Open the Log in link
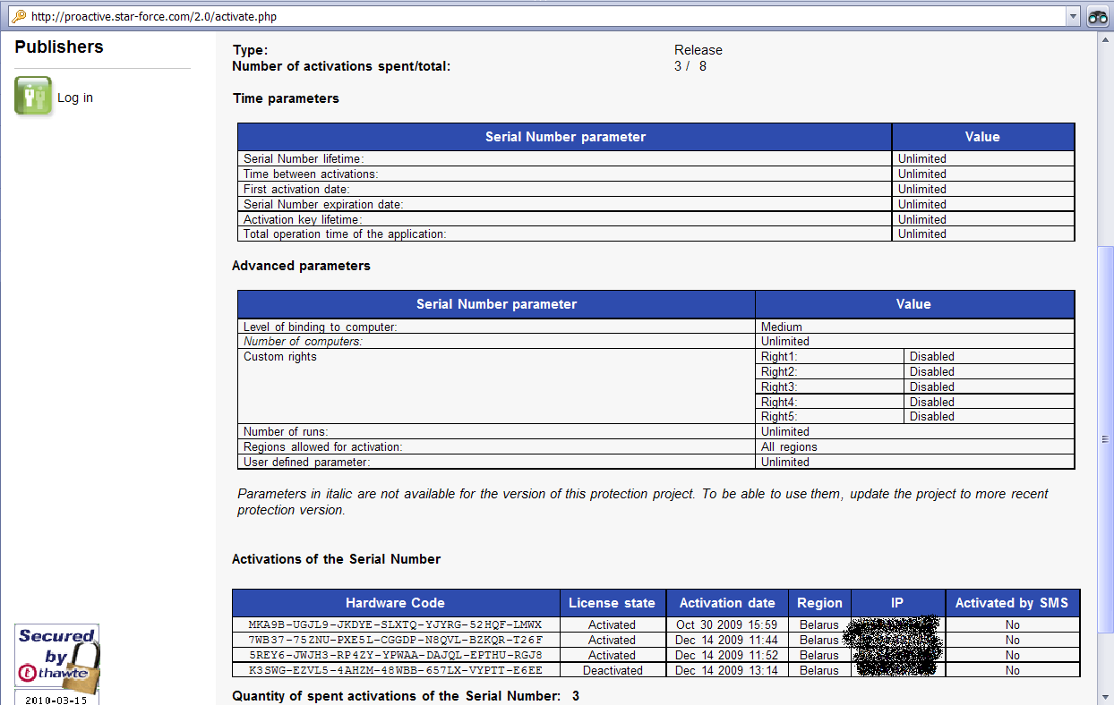 tap(75, 98)
